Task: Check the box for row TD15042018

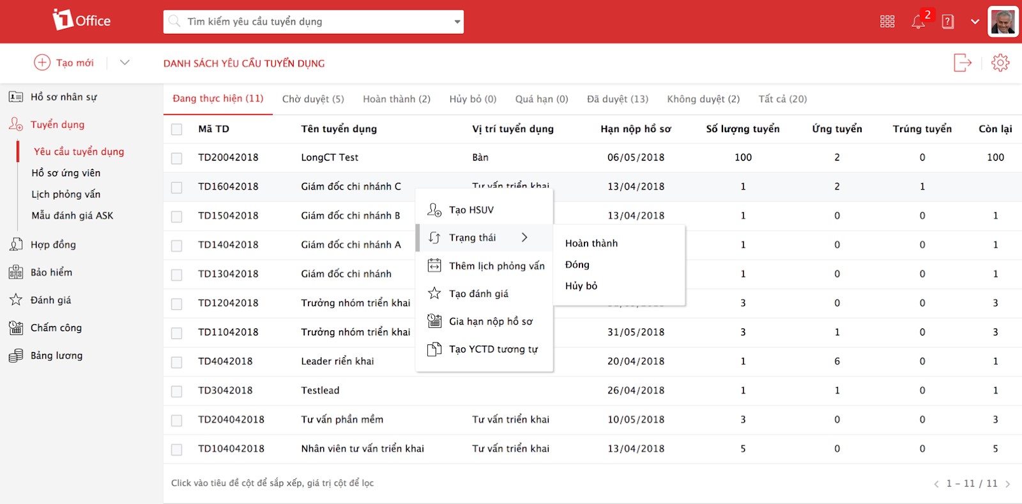Action: [177, 217]
